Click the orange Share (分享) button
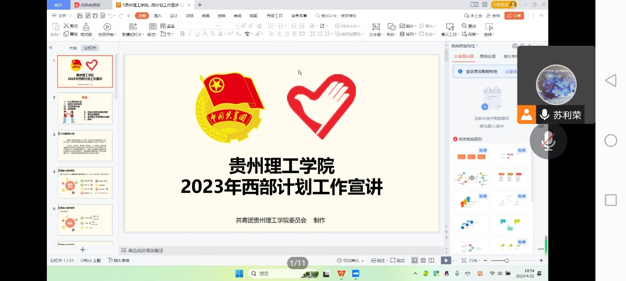This screenshot has height=281, width=626. pyautogui.click(x=514, y=16)
